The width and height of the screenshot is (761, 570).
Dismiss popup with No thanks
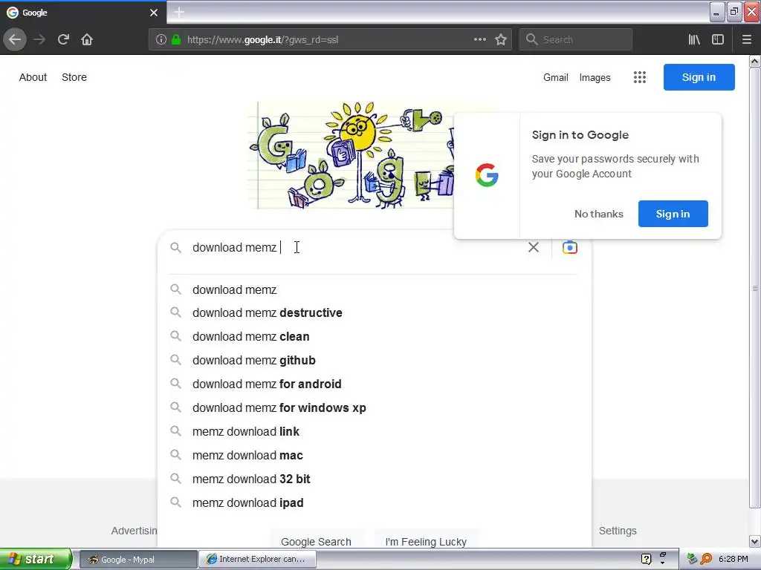click(598, 214)
